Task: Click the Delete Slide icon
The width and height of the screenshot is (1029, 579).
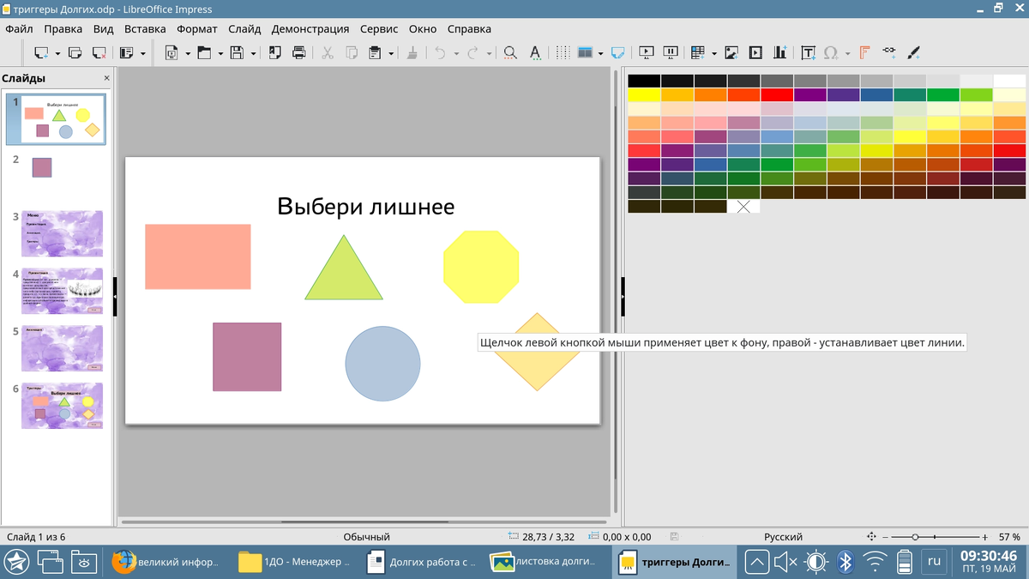Action: click(x=99, y=52)
